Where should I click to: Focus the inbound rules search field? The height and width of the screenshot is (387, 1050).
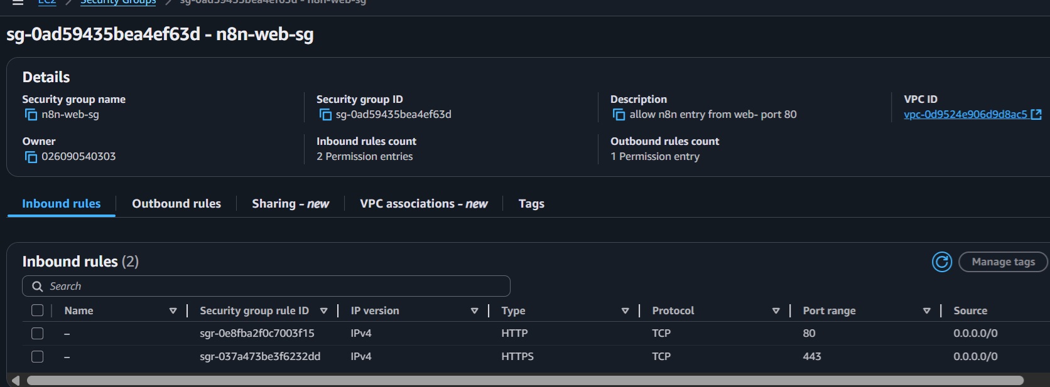(266, 286)
